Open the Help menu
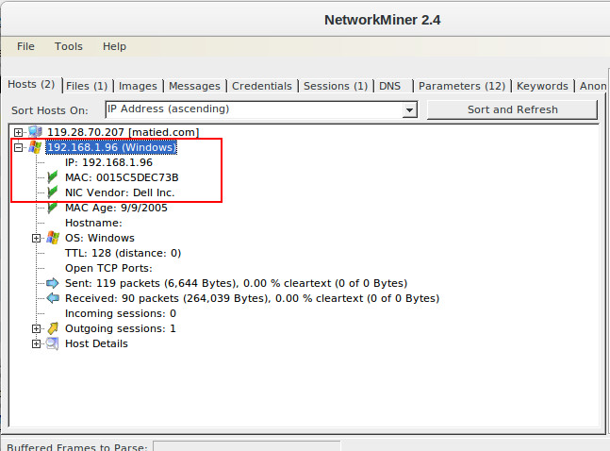610x451 pixels. 114,46
